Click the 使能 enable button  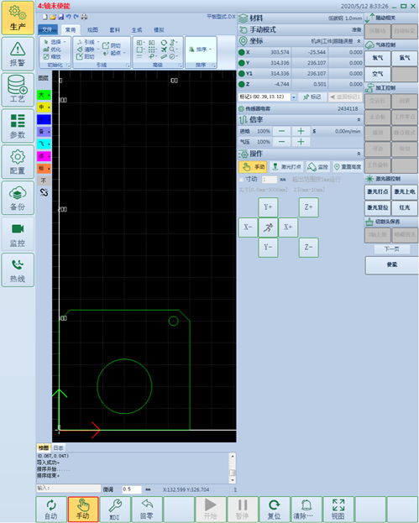(x=391, y=265)
